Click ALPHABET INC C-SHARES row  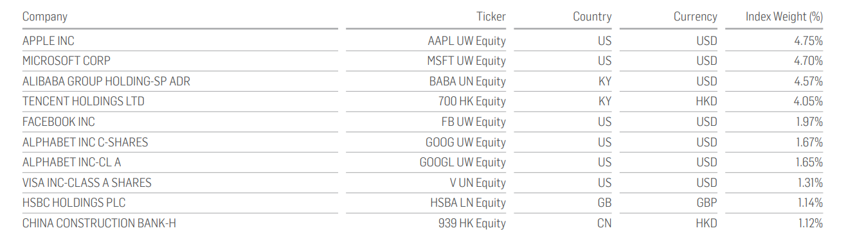[423, 142]
